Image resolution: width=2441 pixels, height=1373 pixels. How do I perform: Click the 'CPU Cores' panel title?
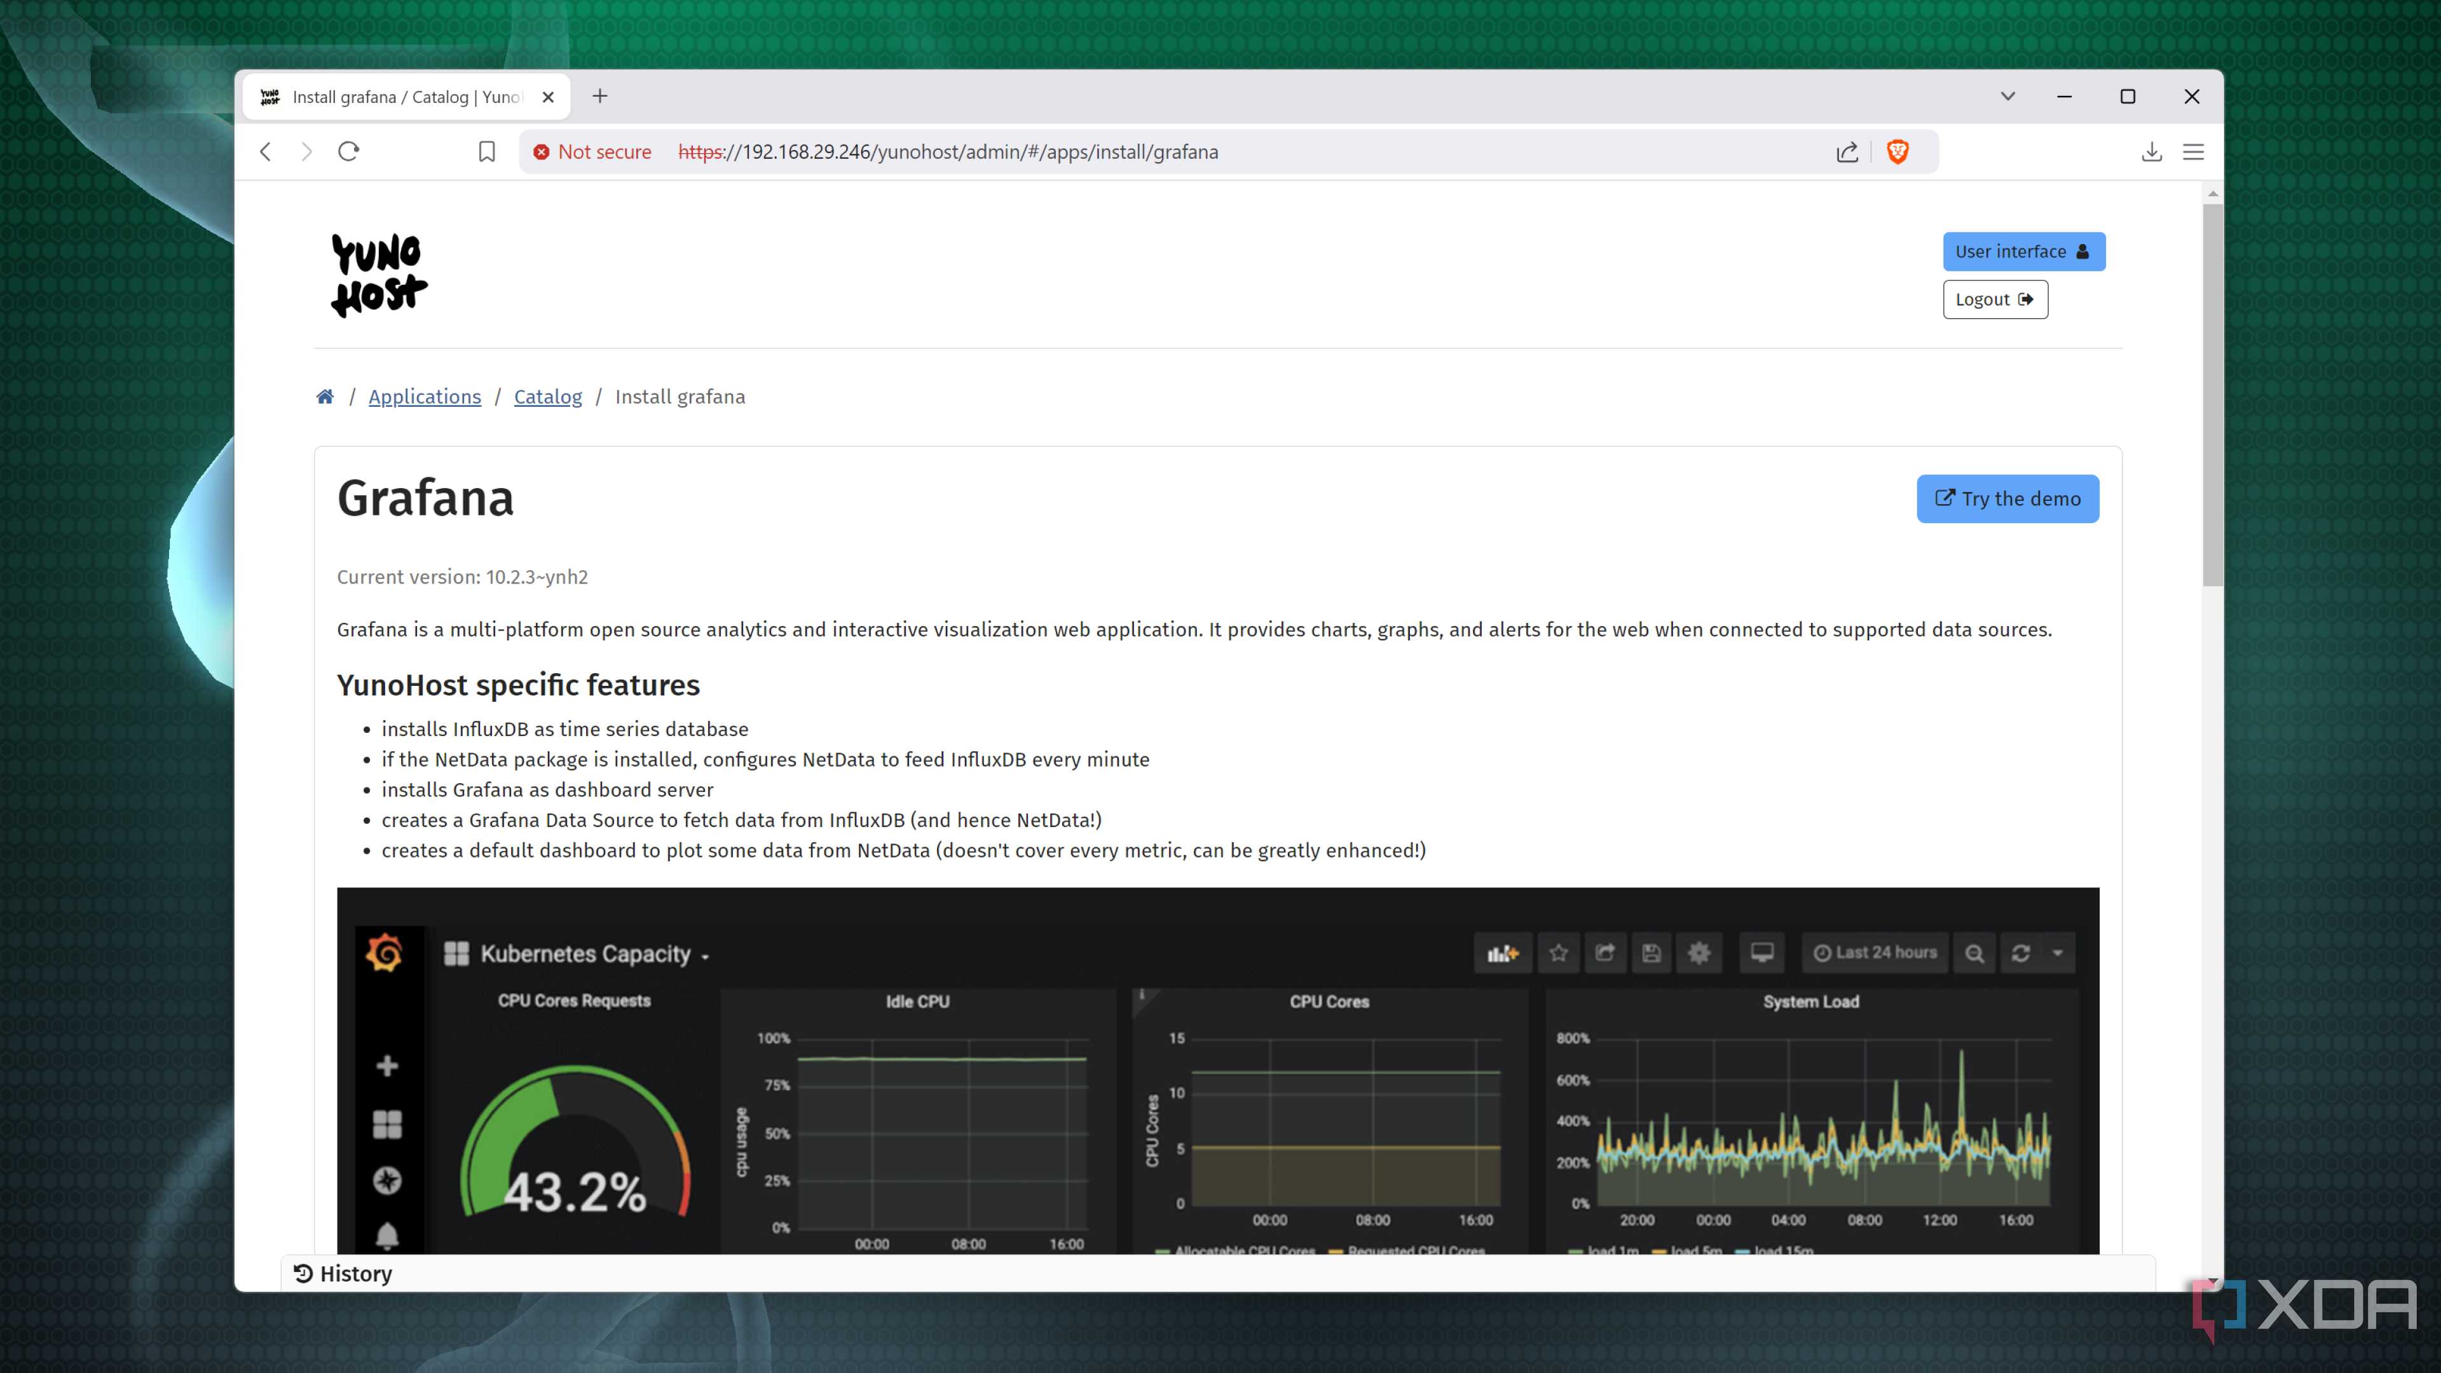coord(1329,1002)
